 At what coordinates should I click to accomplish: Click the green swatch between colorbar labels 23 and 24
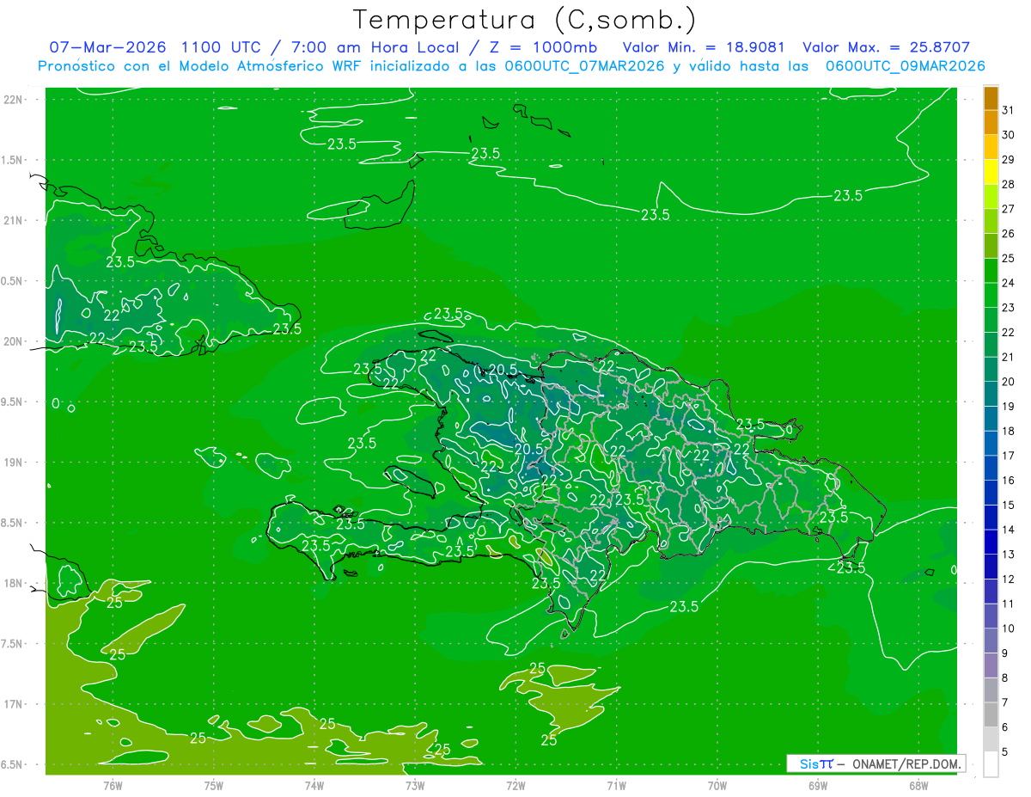click(x=991, y=296)
